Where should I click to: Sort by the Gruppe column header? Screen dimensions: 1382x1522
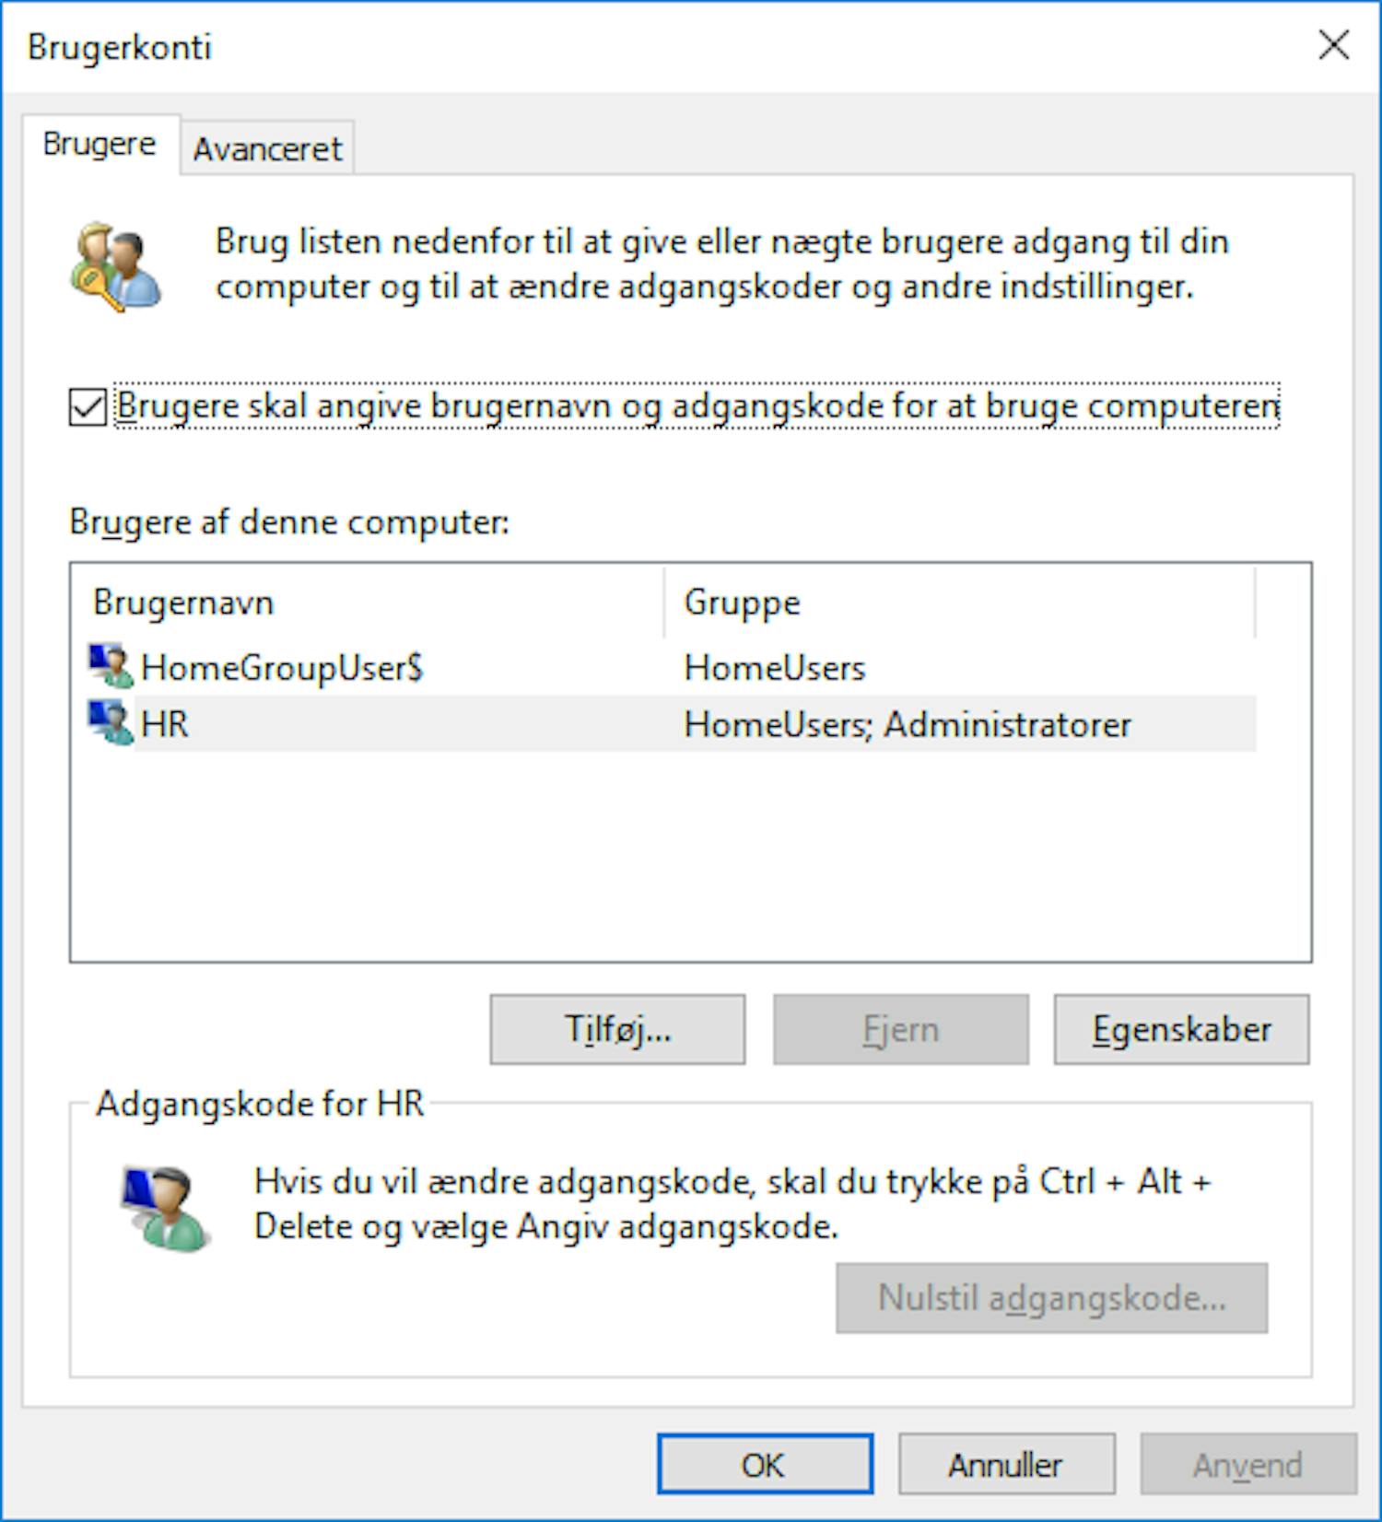pyautogui.click(x=959, y=603)
